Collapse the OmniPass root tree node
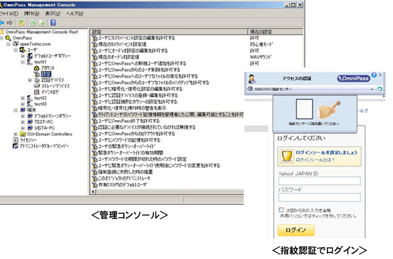Image resolution: width=393 pixels, height=259 pixels. 1,38
